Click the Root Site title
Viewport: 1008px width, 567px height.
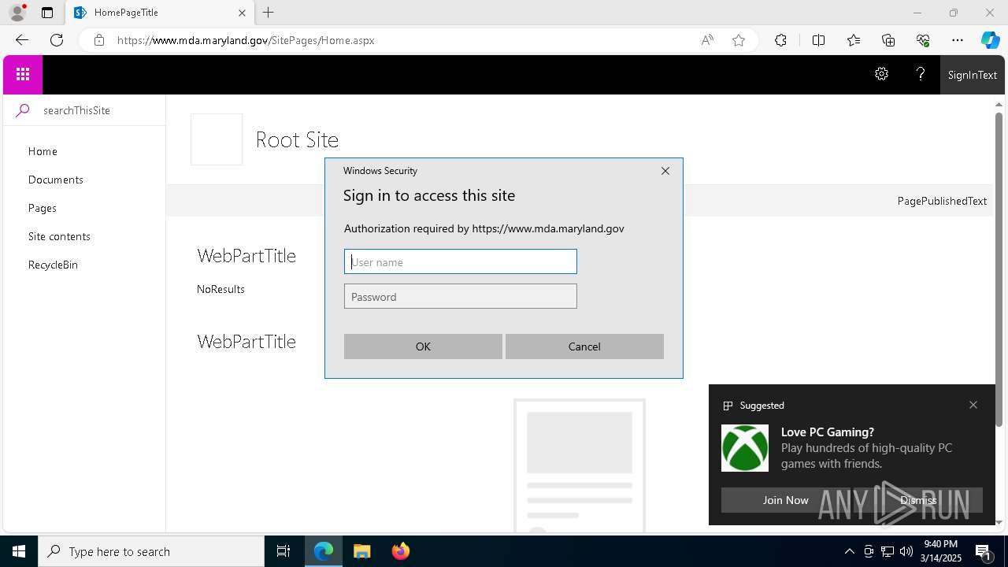[297, 139]
